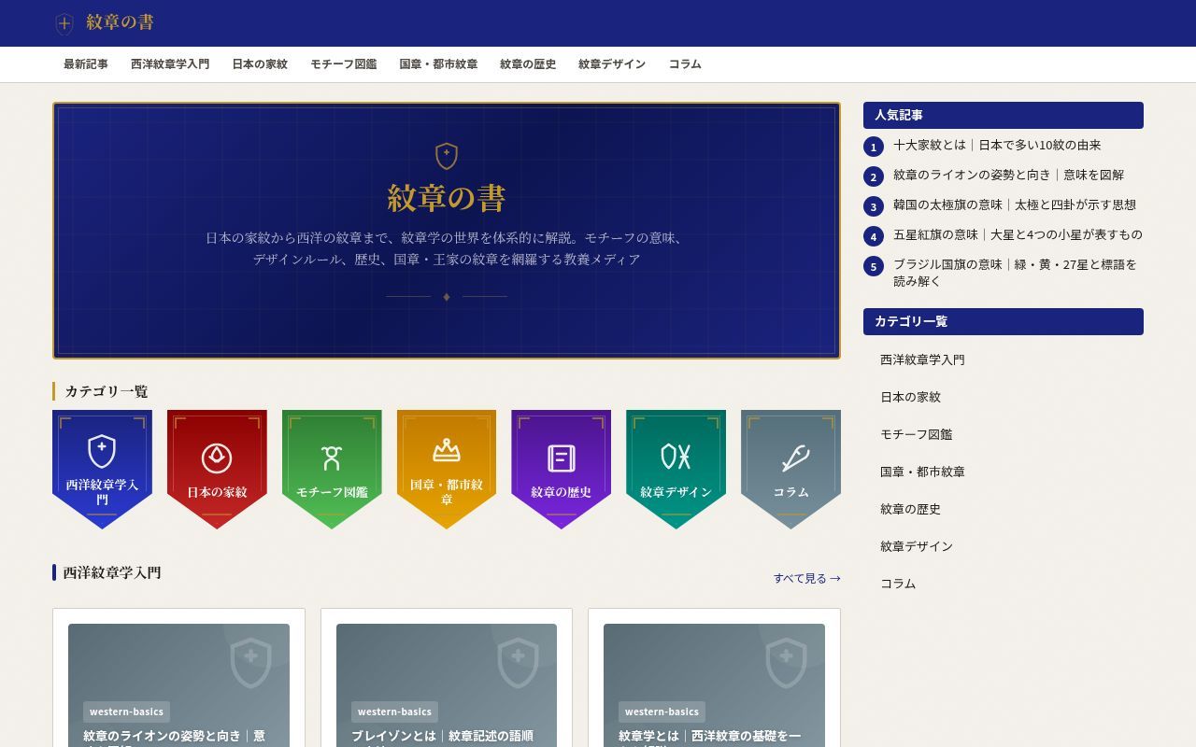
Task: Select the feather pen icon on コラム banner
Action: pos(794,458)
